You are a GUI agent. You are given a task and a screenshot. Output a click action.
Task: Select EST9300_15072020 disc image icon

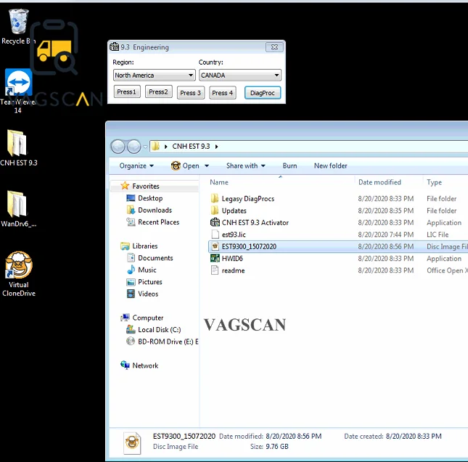(x=215, y=246)
